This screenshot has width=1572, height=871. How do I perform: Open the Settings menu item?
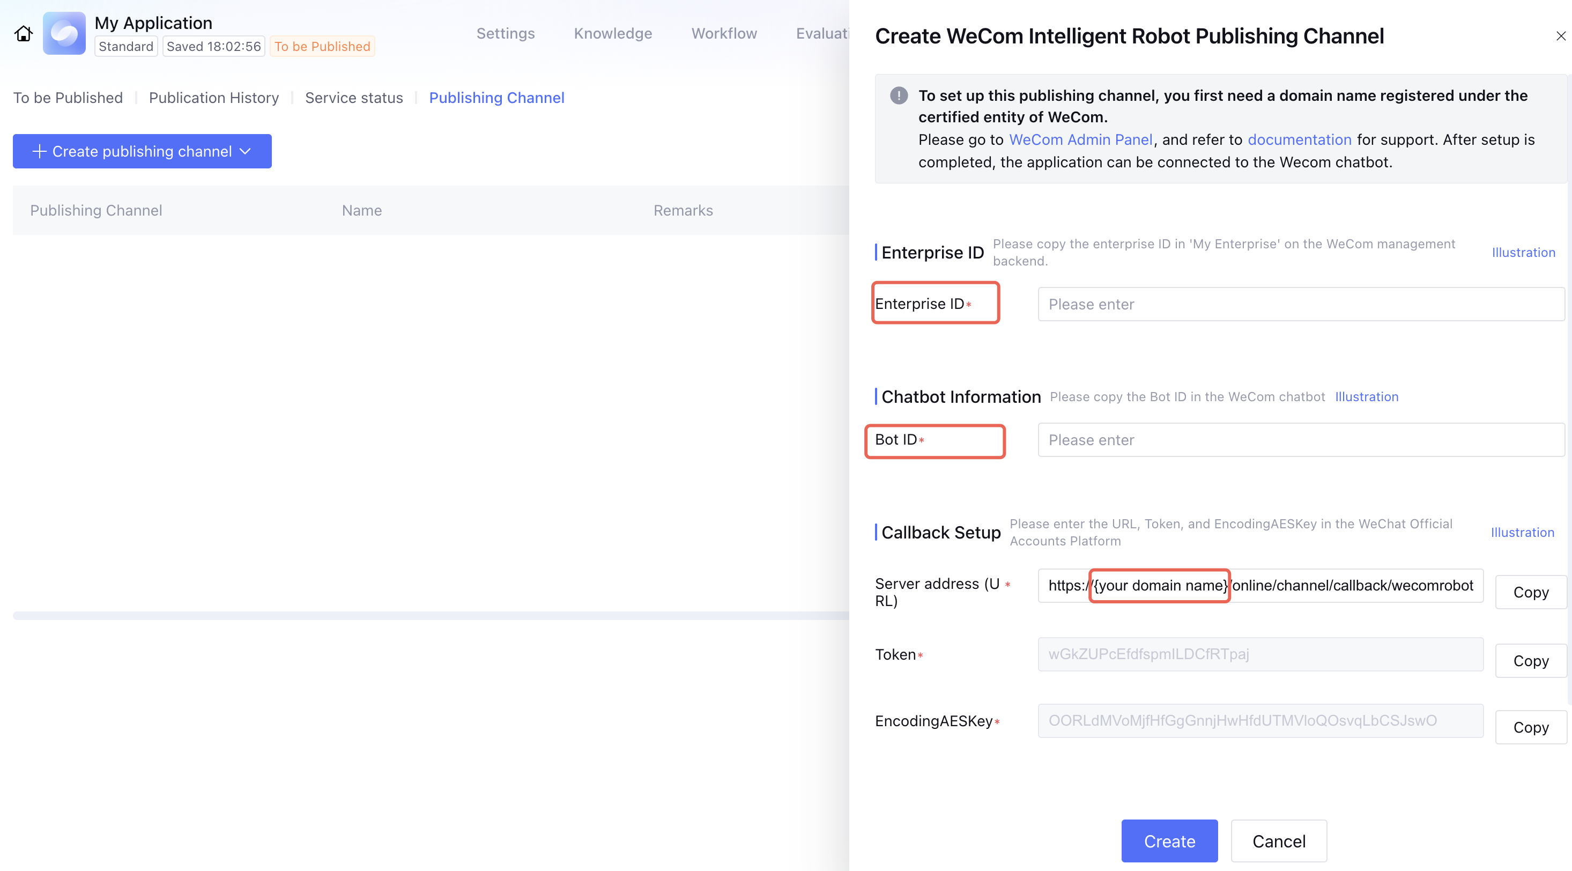point(505,34)
